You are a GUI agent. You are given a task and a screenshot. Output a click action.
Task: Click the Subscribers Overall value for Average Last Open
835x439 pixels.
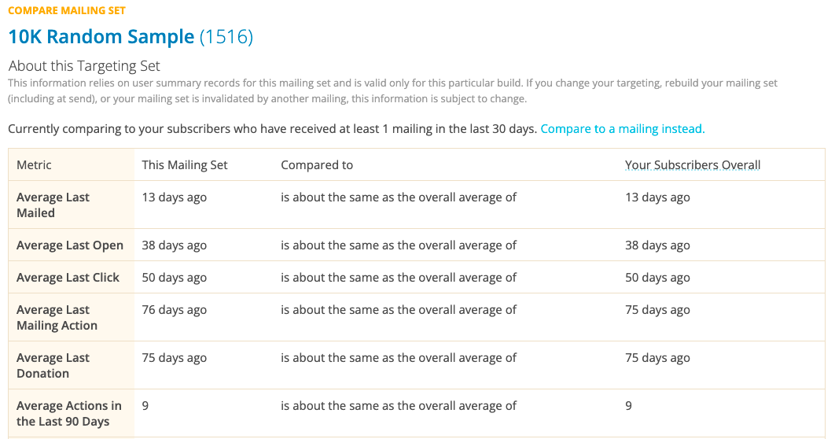(657, 245)
